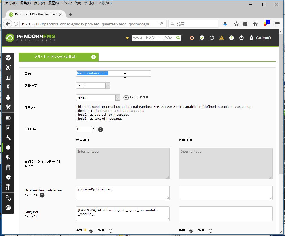
Task: Select the Pandora FMS browser tab
Action: pyautogui.click(x=36, y=14)
